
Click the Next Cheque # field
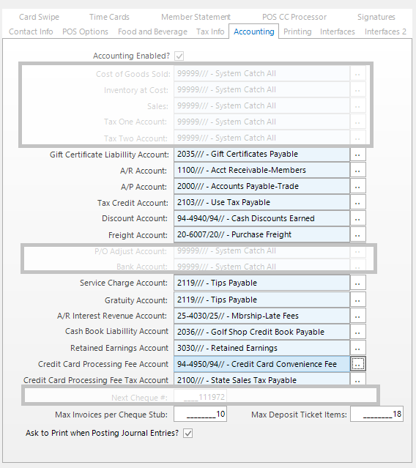tap(200, 397)
